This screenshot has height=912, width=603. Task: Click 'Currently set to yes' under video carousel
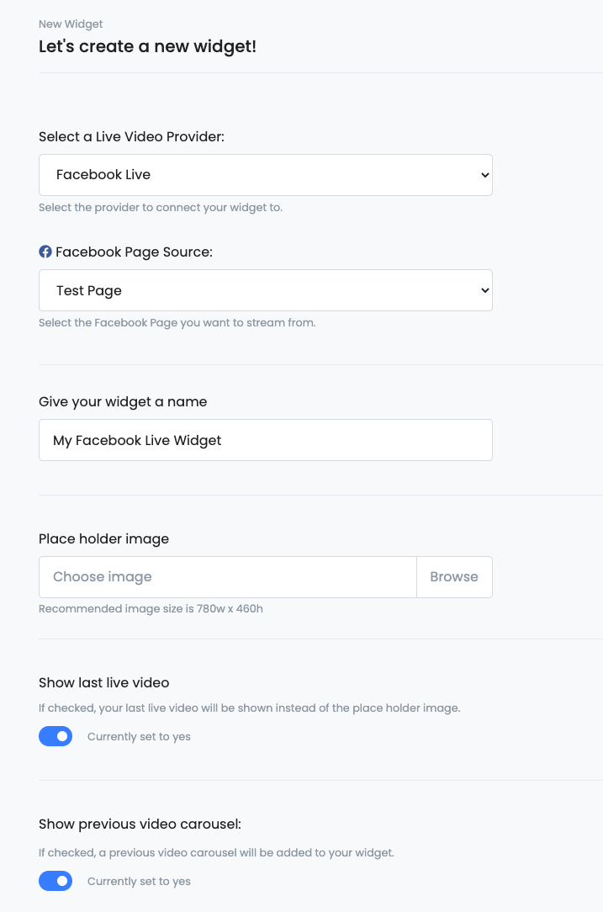[139, 881]
